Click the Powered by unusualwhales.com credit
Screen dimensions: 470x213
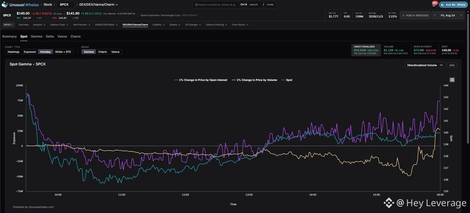[x=33, y=207]
